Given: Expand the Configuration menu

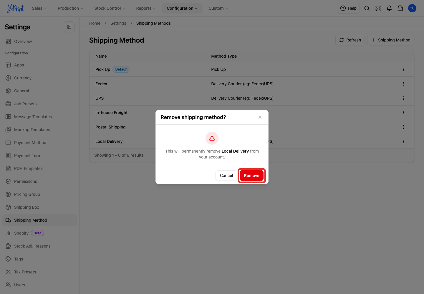Looking at the screenshot, I should 182,8.
